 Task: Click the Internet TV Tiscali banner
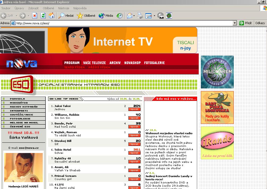pos(99,40)
